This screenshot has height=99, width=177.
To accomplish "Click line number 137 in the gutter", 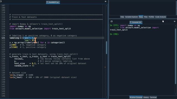I will (3, 75).
